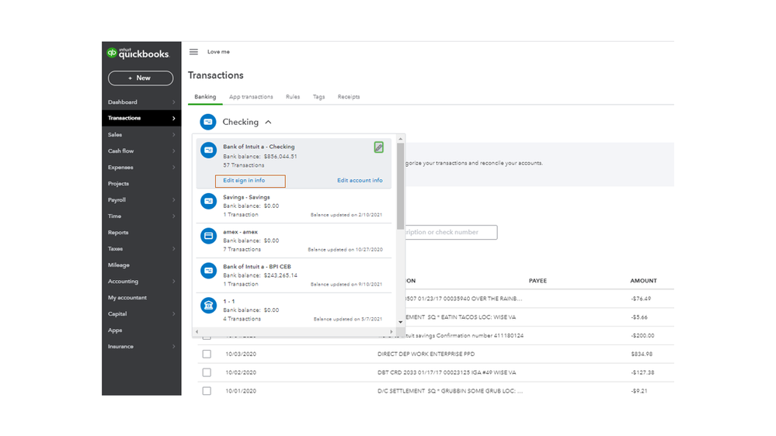Select the amex credit card icon
The width and height of the screenshot is (776, 436).
208,236
